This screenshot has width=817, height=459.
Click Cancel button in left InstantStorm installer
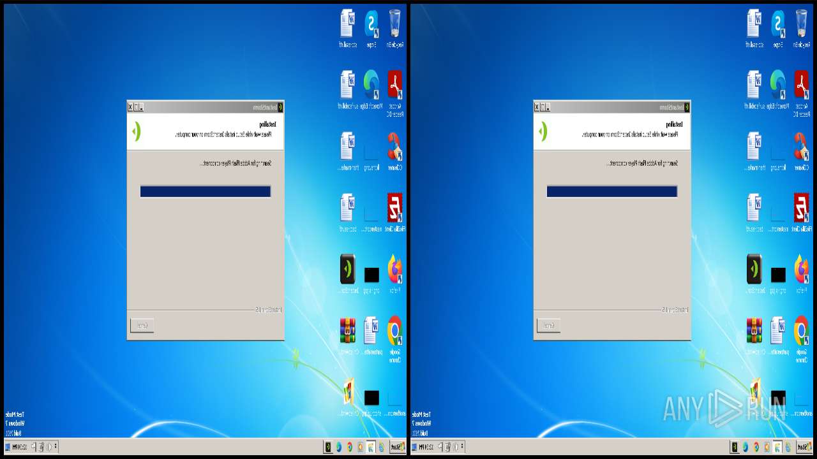(x=142, y=326)
